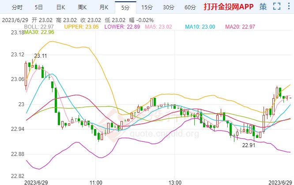This screenshot has width=294, height=185.
Task: Click the 高 23.02 high price text
Action: click(x=66, y=20)
